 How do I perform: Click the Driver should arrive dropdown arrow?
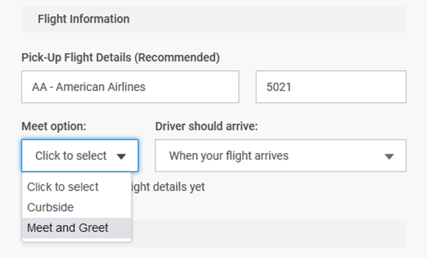coord(389,156)
